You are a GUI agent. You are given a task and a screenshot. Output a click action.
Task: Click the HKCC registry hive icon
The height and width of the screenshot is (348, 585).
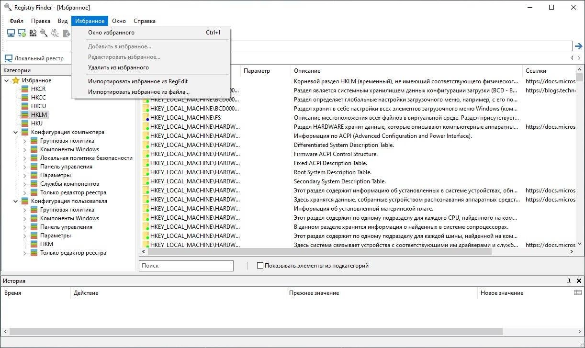25,98
